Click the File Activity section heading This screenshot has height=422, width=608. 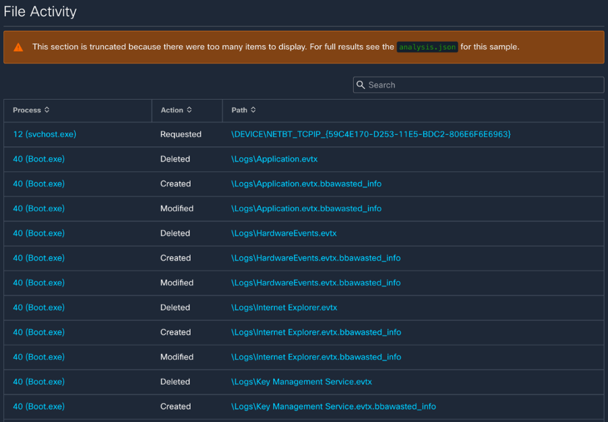(40, 11)
